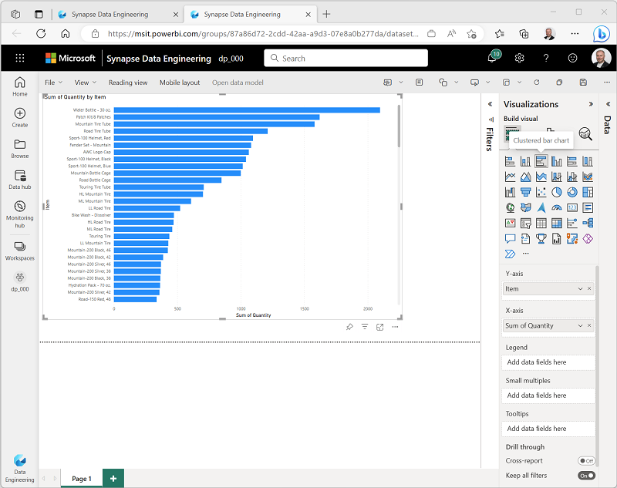Select the Power Apps diamond visual

(588, 239)
